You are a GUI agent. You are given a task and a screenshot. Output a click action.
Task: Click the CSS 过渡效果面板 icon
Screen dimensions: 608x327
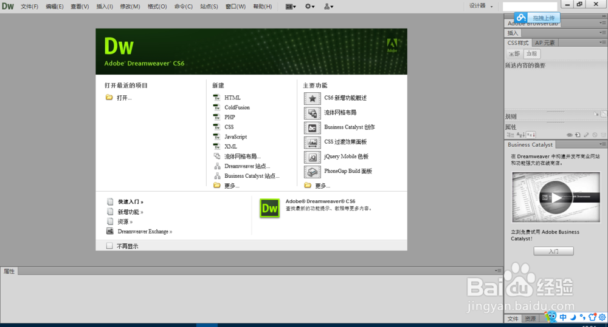[312, 143]
